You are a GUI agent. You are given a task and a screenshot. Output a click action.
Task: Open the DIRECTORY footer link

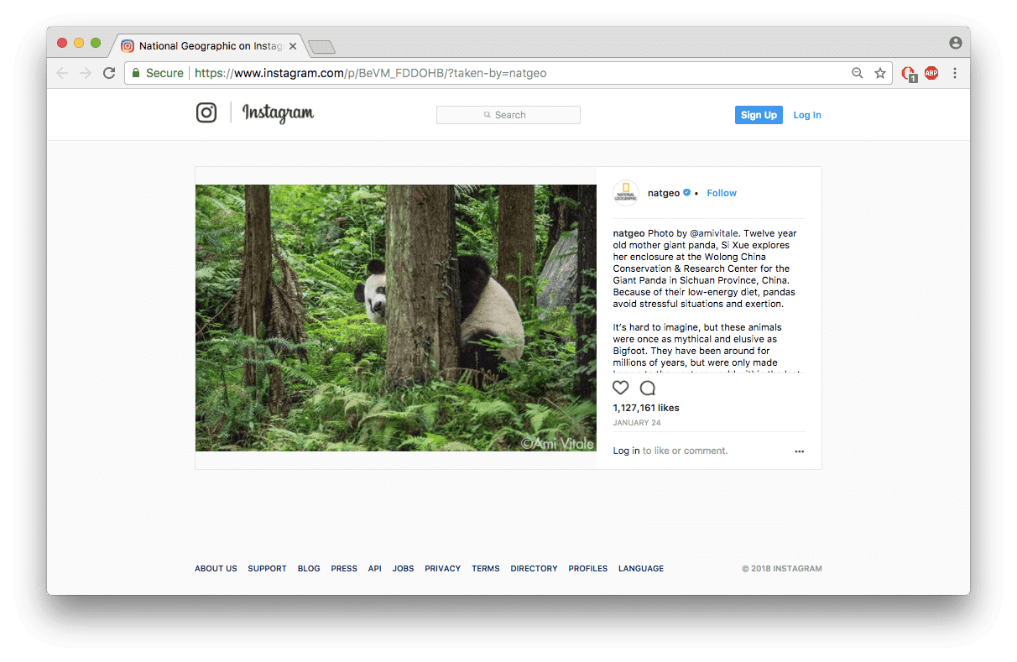click(x=534, y=569)
